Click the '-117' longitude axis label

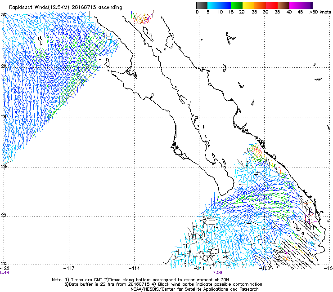pos(69,268)
